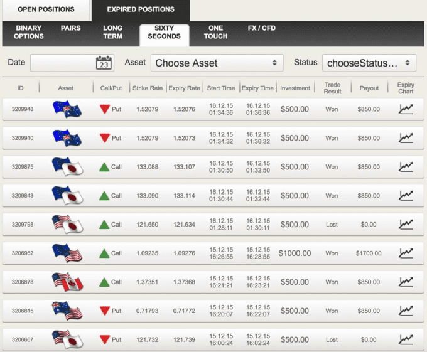This screenshot has height=352, width=427.
Task: Open expiry chart for trade 3209798
Action: point(406,225)
